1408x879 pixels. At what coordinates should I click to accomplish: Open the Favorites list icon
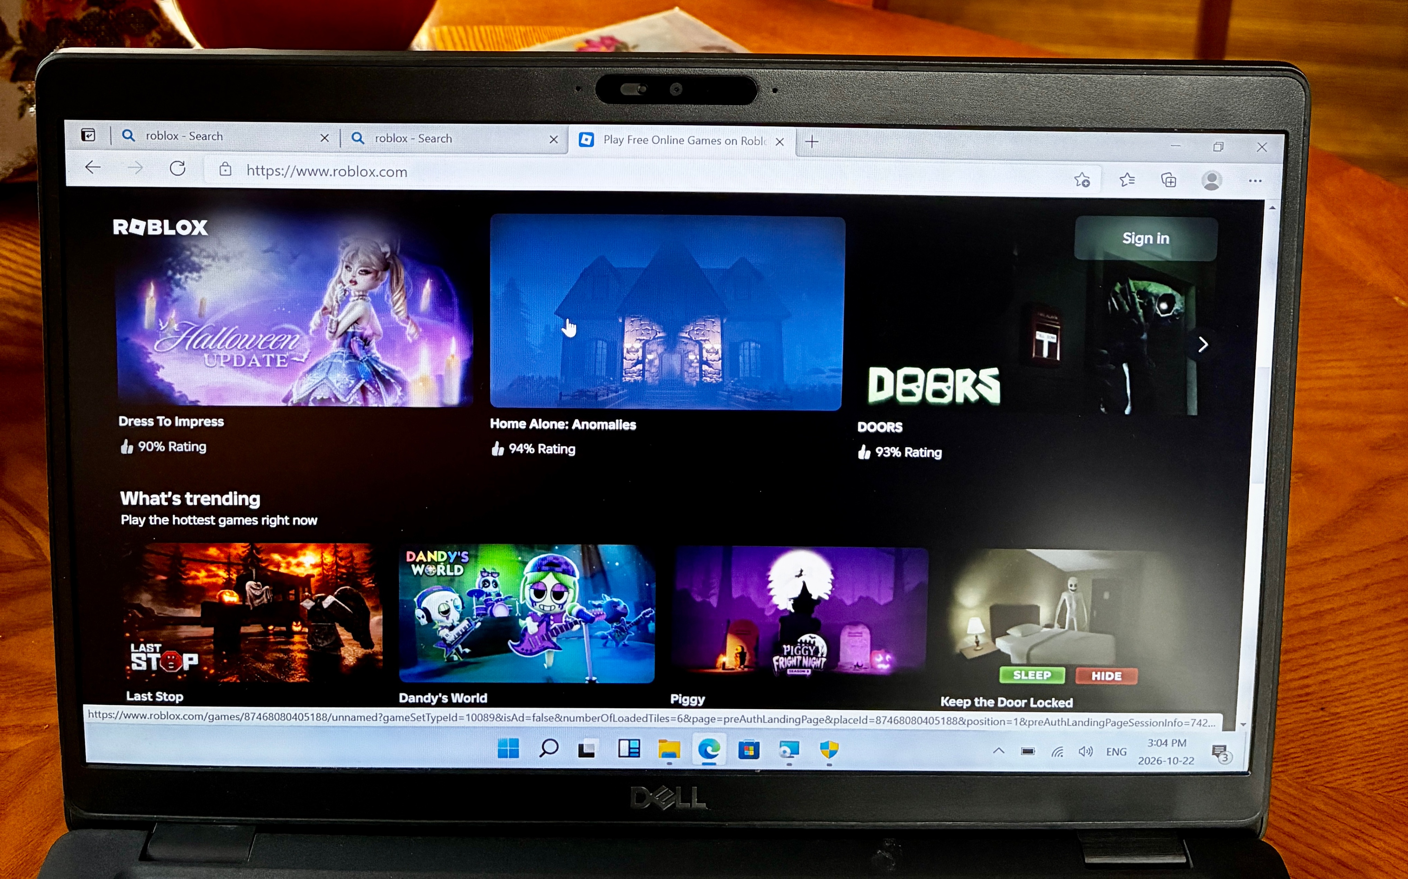click(1127, 180)
